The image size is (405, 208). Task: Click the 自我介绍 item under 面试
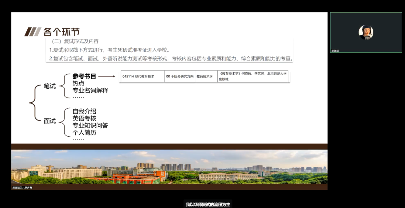(84, 111)
